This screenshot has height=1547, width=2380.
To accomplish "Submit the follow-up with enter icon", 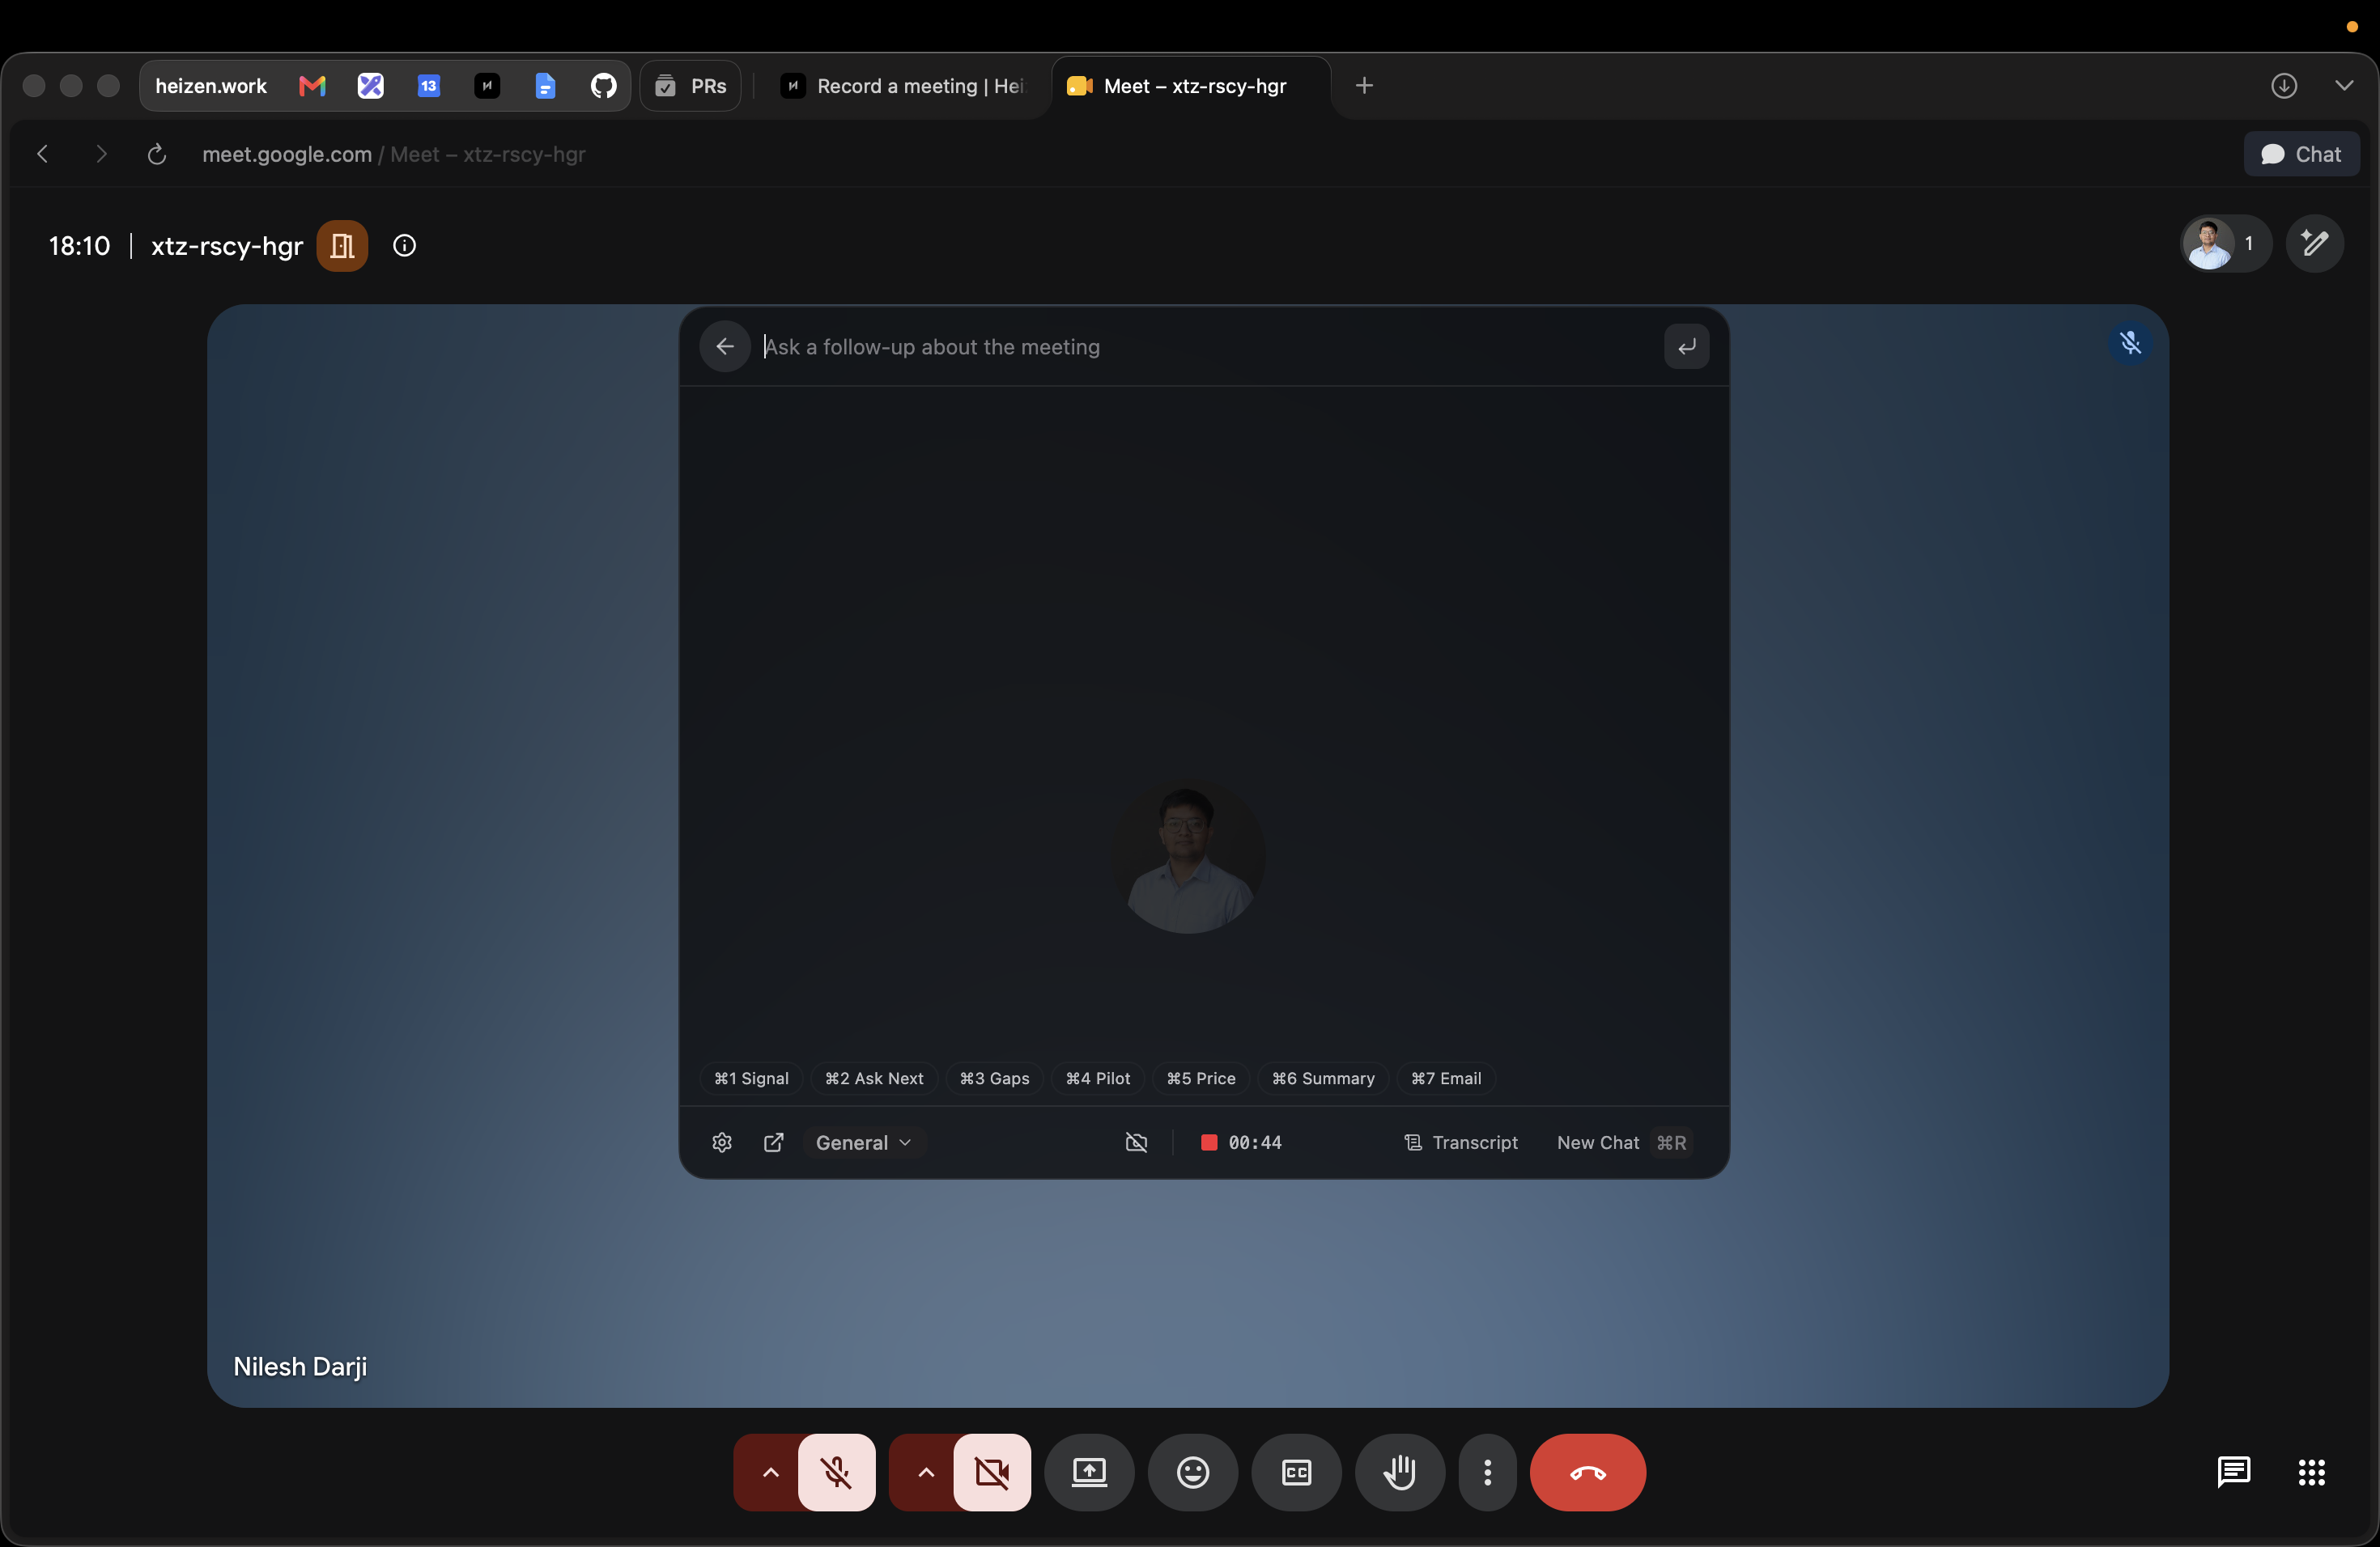I will pos(1686,347).
